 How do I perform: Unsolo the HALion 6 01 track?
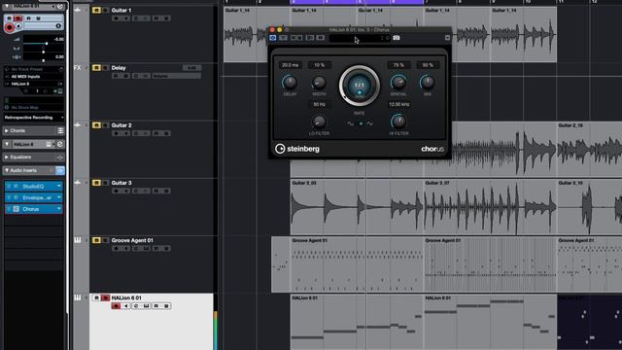pos(106,297)
